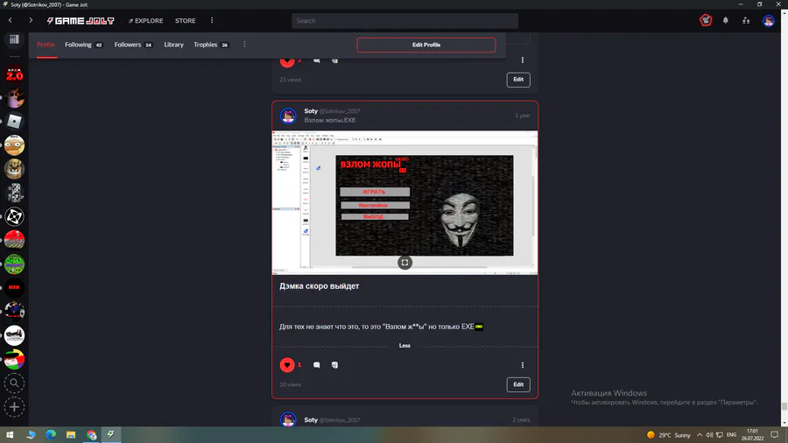Open the Roblox community icon in sidebar
The height and width of the screenshot is (443, 788).
[x=14, y=121]
